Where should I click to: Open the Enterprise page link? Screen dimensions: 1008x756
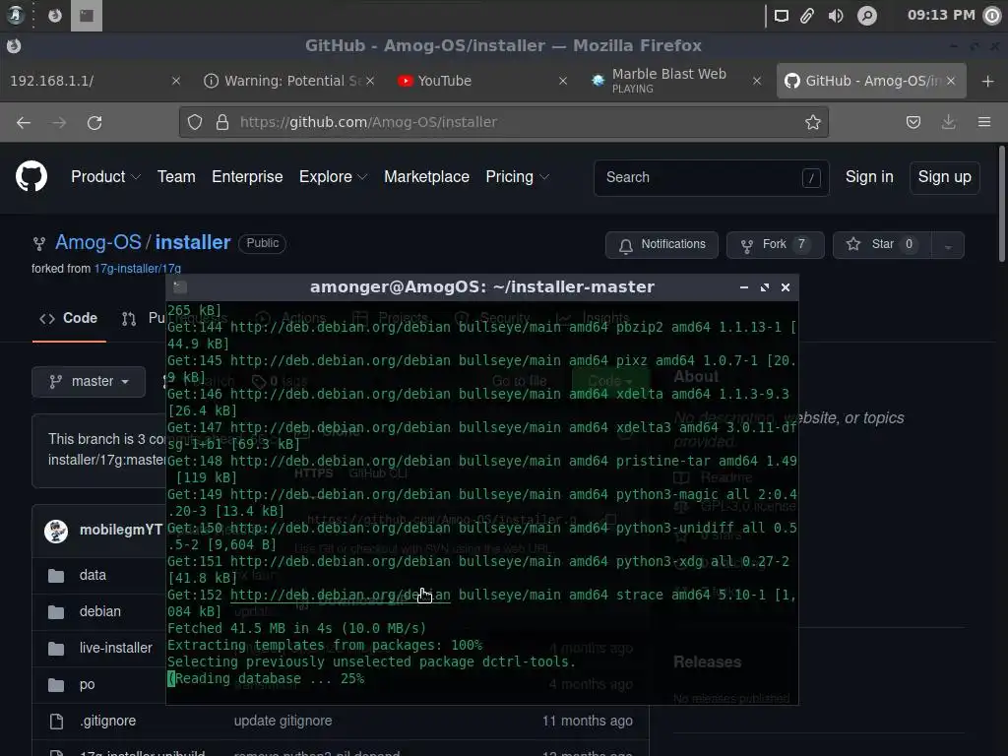[247, 177]
